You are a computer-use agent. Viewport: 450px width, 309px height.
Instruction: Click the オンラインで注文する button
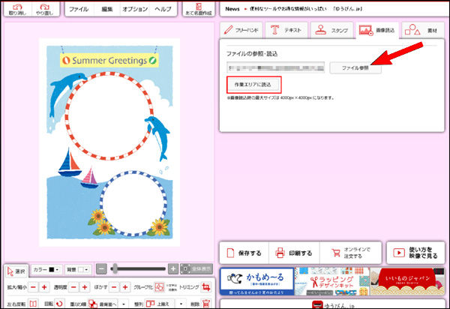[x=351, y=253]
